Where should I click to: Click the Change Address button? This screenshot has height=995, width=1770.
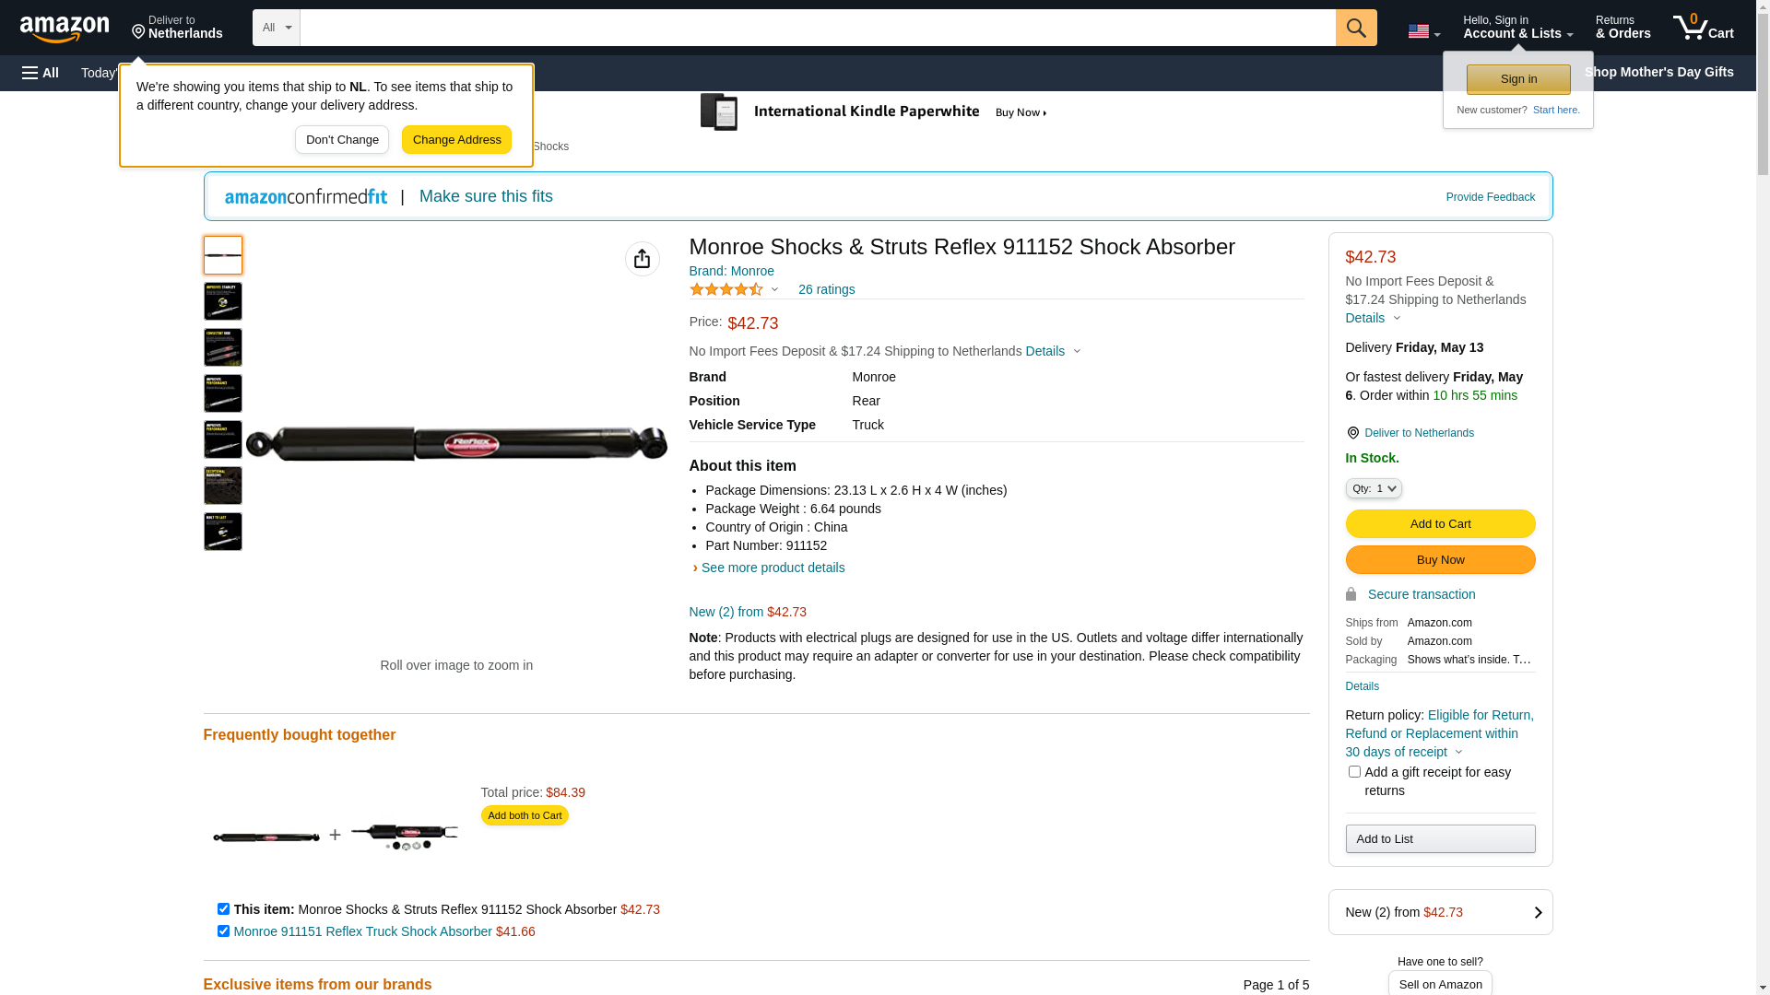(456, 140)
